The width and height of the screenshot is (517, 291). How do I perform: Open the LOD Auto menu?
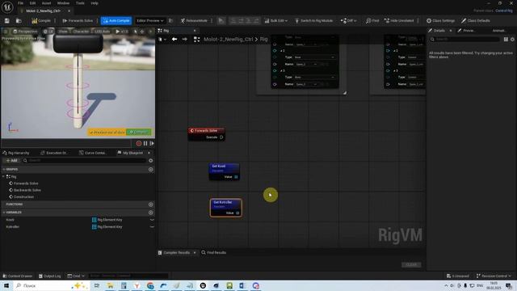coord(103,32)
